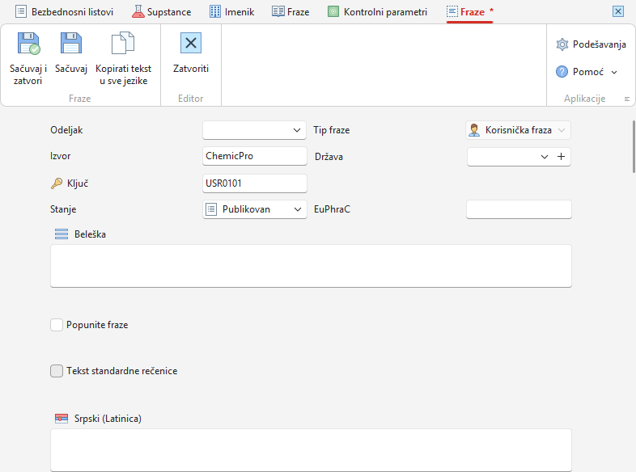636x472 pixels.
Task: Click document icon in Stanje field
Action: [211, 209]
